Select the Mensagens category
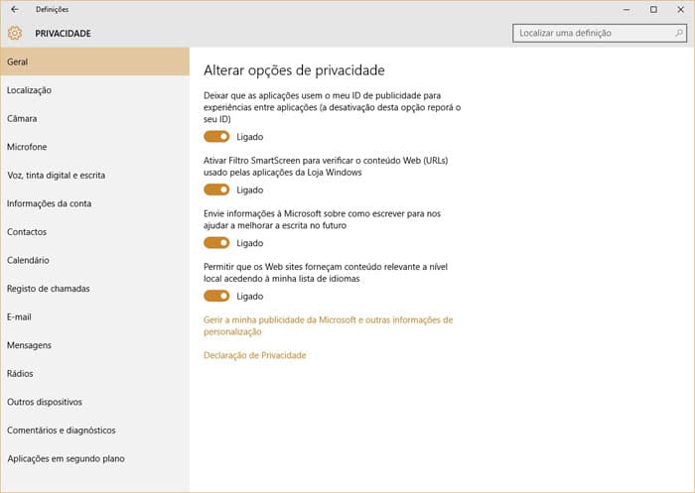This screenshot has width=695, height=493. [x=95, y=345]
